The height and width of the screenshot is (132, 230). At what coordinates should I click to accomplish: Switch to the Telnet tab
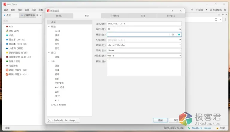coord(115,16)
